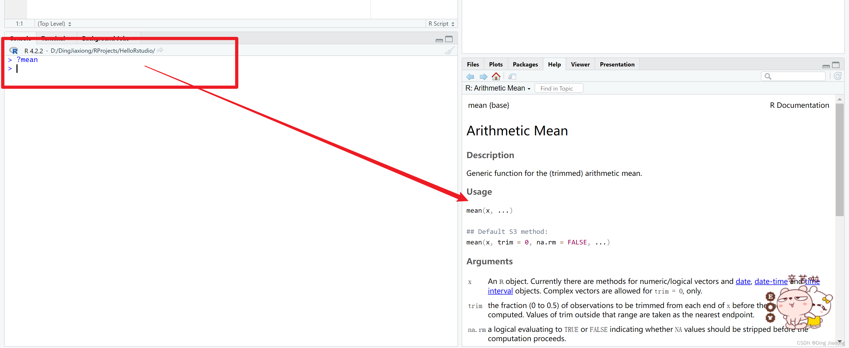Go forward in Help history
Screen dimensions: 849x348
point(483,77)
